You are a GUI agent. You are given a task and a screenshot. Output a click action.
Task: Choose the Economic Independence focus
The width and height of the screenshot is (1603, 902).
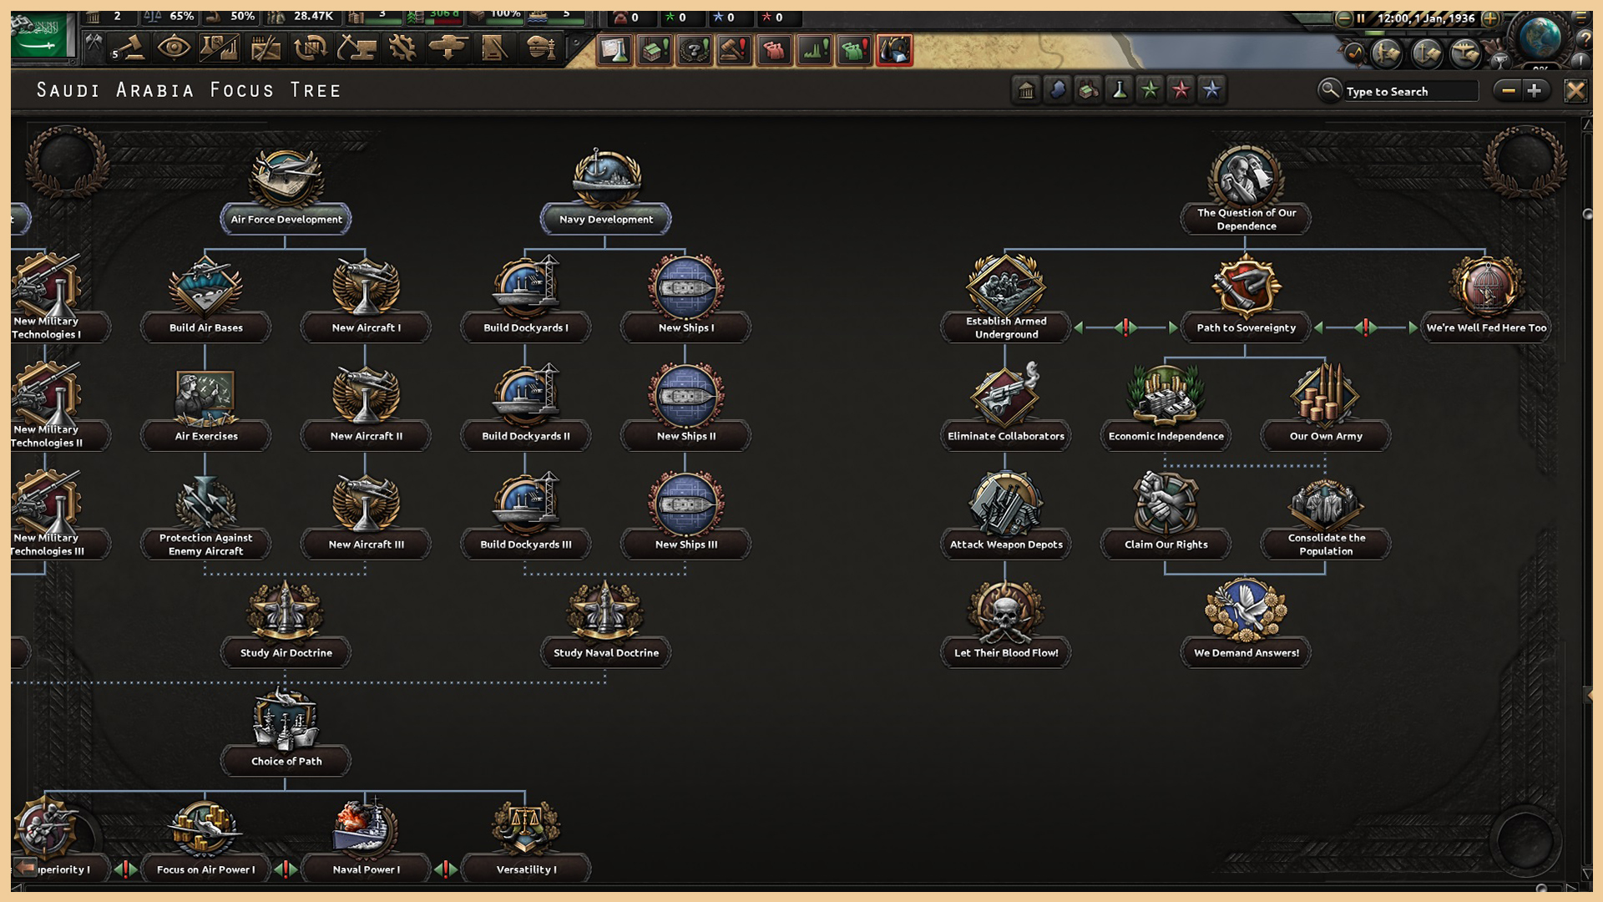(1166, 408)
